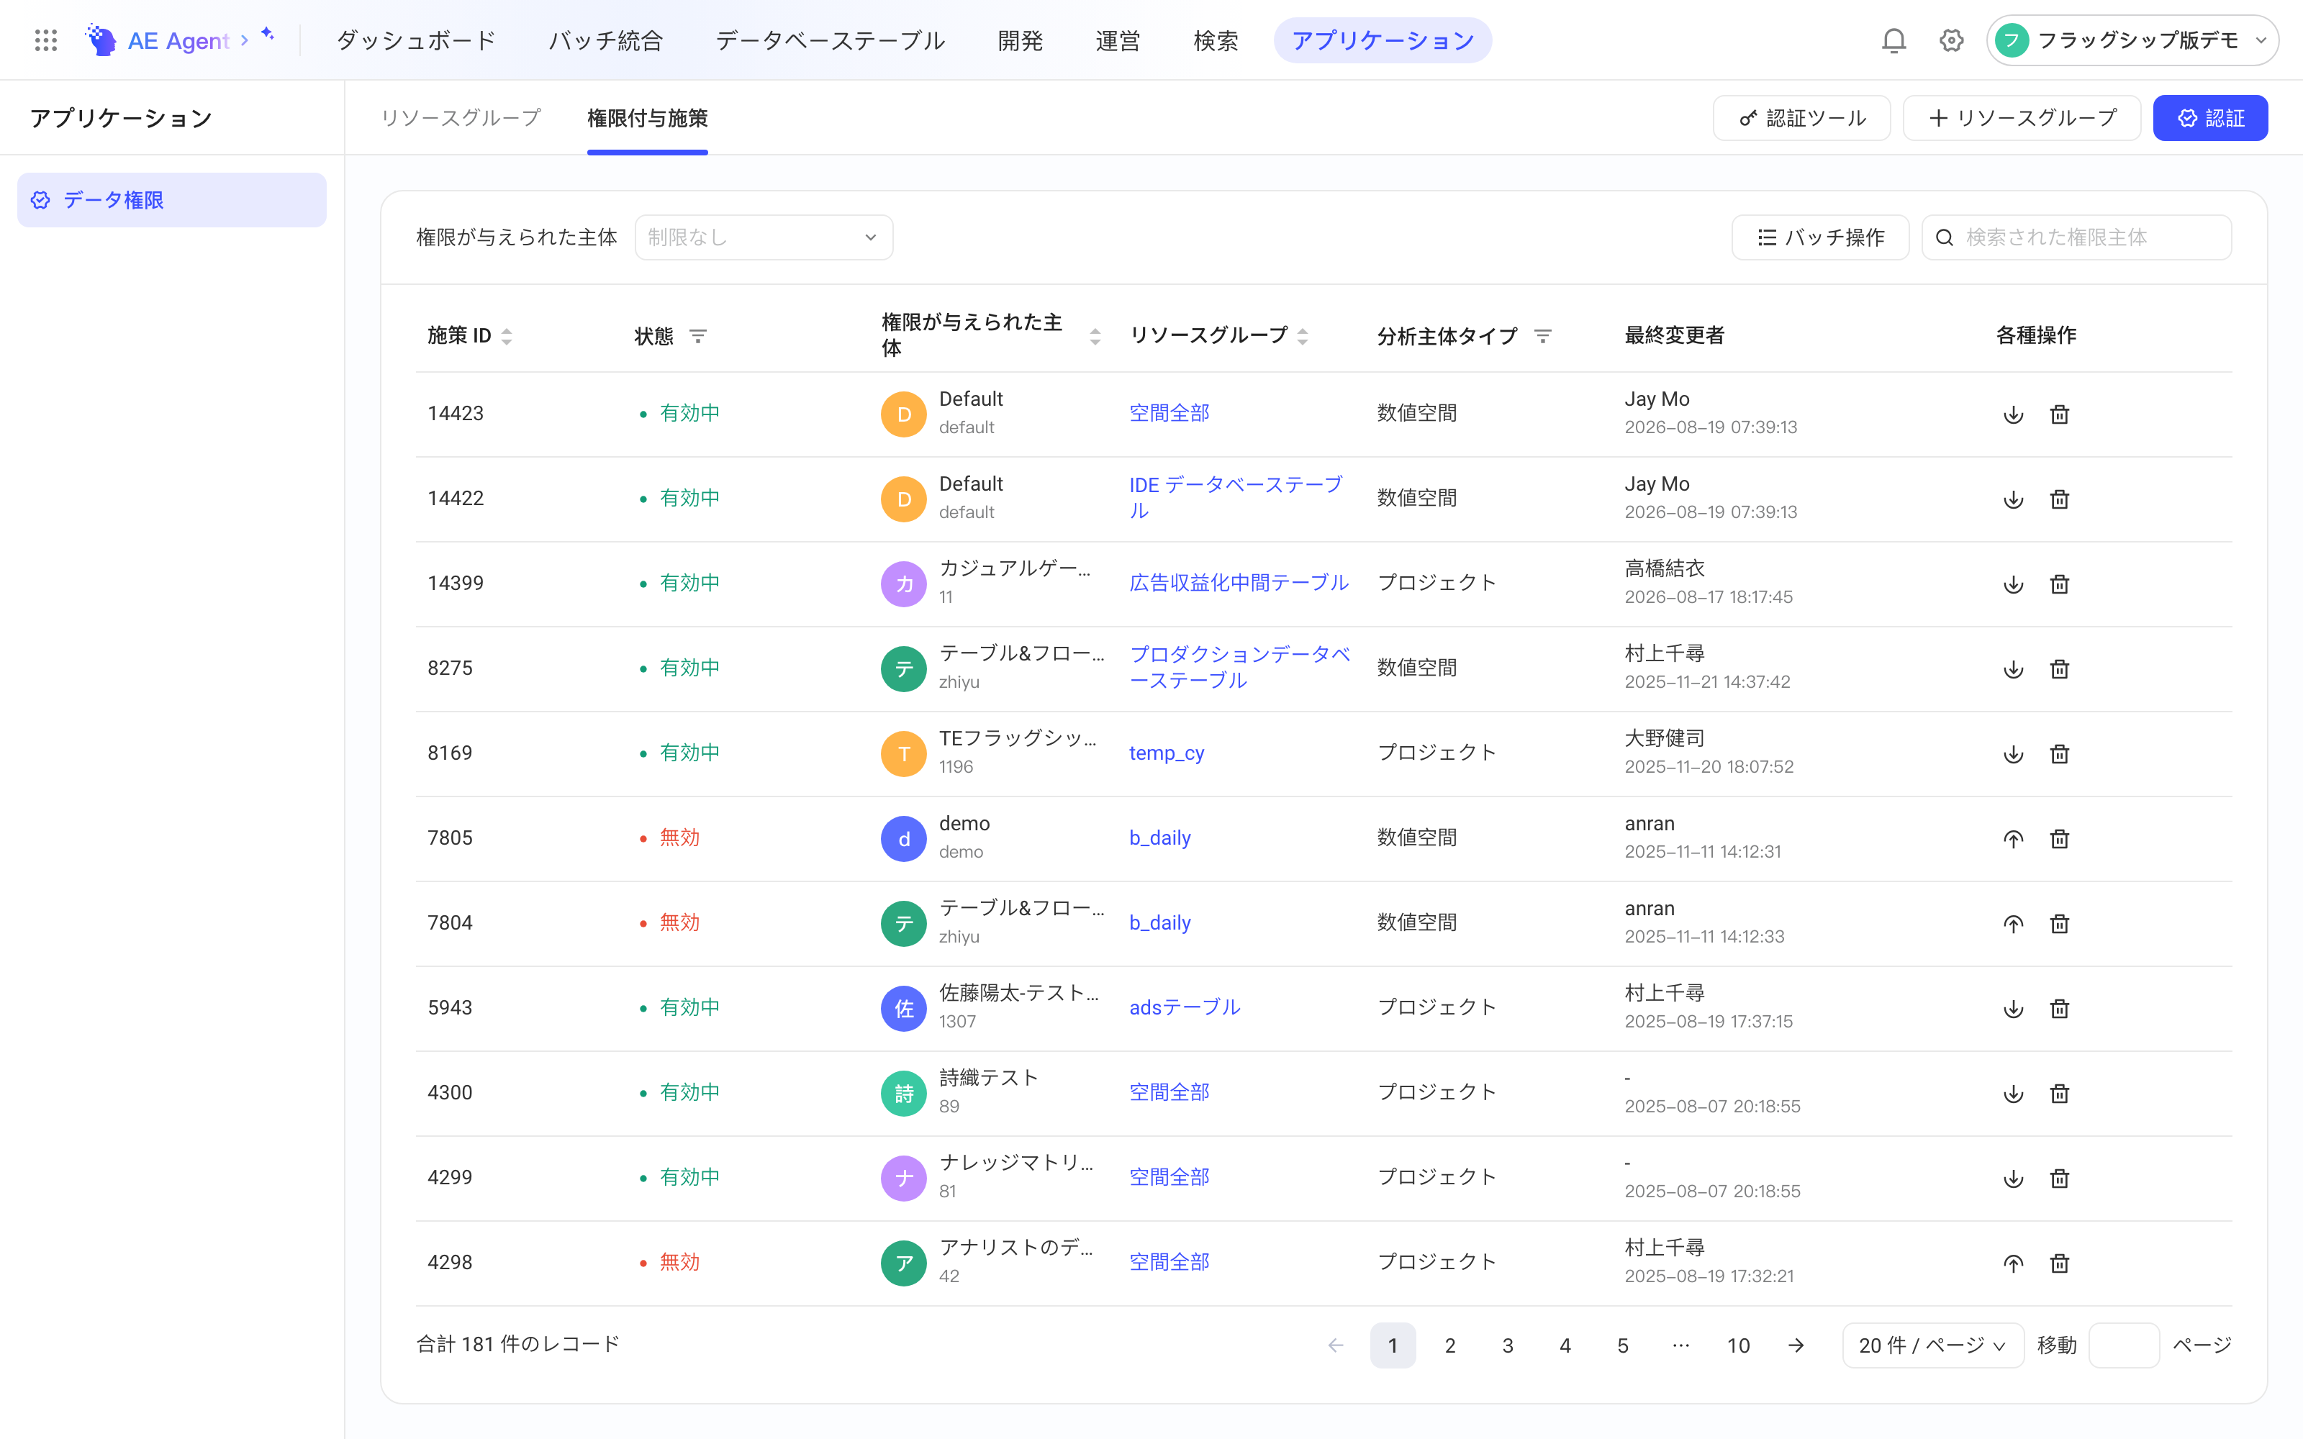
Task: Open the 広告収益化中間テーブル link
Action: (1238, 583)
